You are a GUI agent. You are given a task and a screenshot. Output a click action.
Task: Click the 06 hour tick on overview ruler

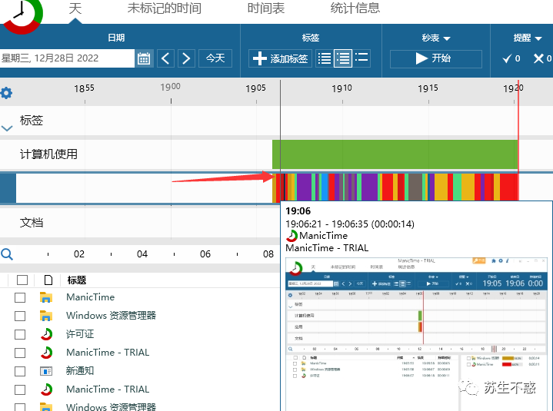(x=205, y=254)
